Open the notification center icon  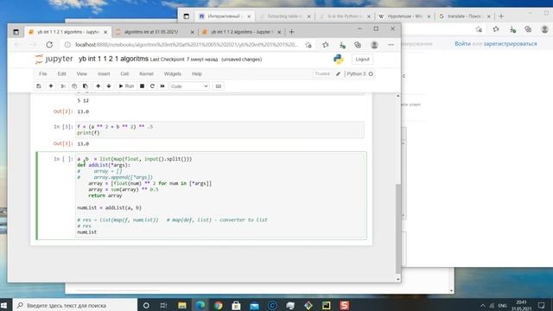coord(542,305)
